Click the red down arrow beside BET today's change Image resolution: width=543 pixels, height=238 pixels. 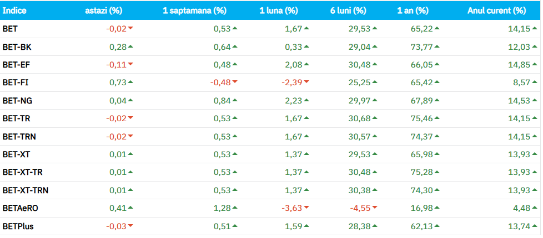130,29
